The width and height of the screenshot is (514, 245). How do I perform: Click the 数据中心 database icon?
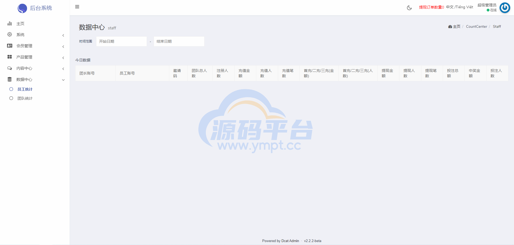[10, 79]
